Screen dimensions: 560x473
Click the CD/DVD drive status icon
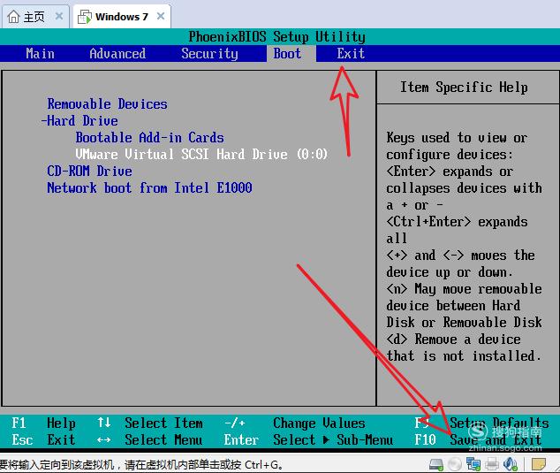(x=455, y=464)
